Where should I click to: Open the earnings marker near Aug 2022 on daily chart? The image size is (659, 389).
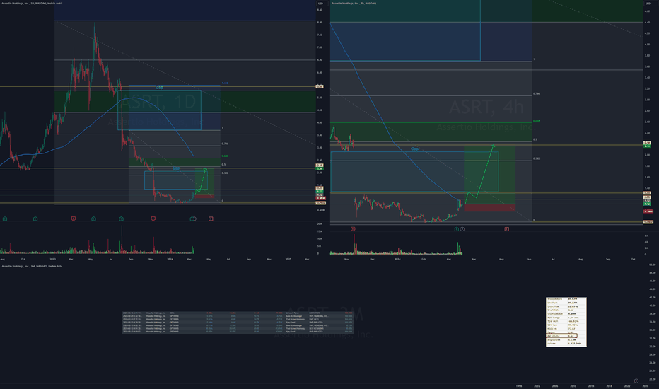tap(5, 219)
